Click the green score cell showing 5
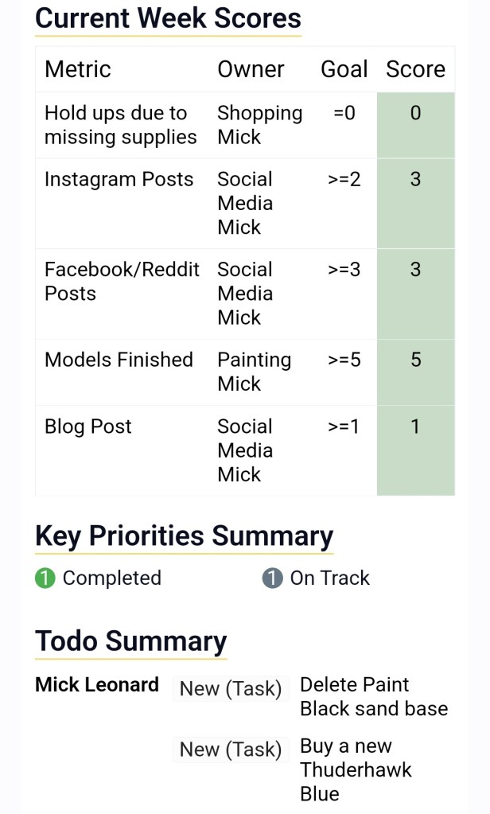Screen dimensions: 490x814 tap(415, 372)
